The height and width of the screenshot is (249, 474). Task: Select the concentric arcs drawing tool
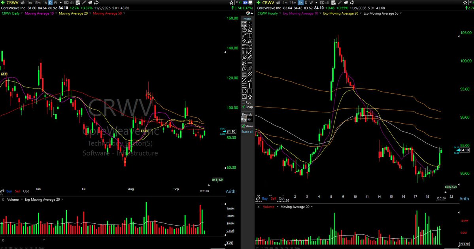point(244,41)
